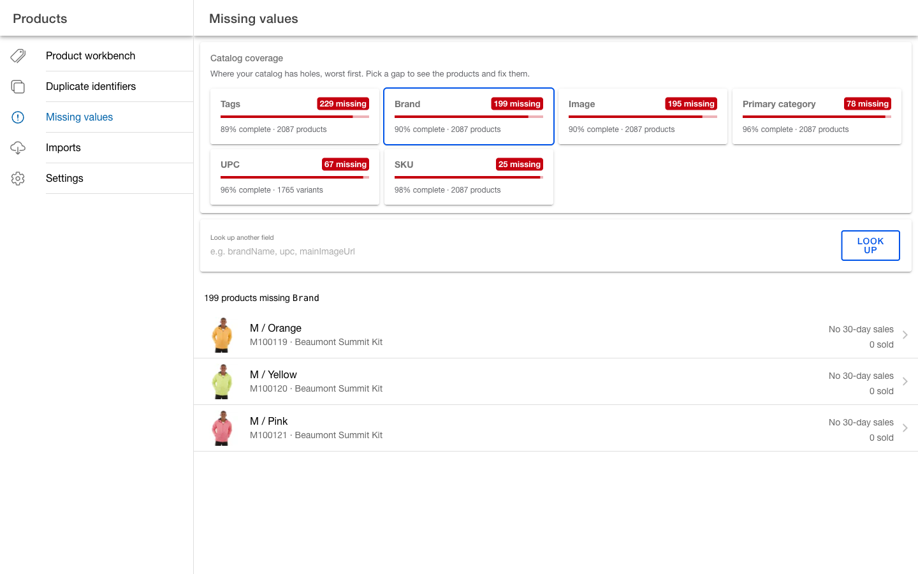Click the Product workbench tag icon

(18, 56)
